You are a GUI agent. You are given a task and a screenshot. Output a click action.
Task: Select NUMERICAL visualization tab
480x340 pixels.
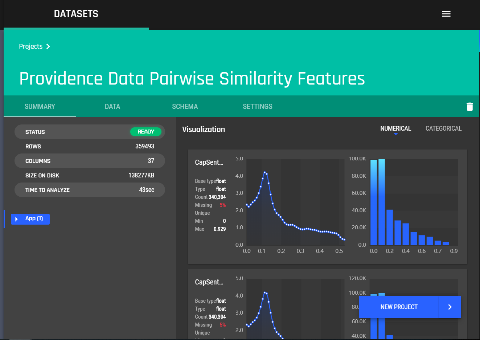(395, 128)
